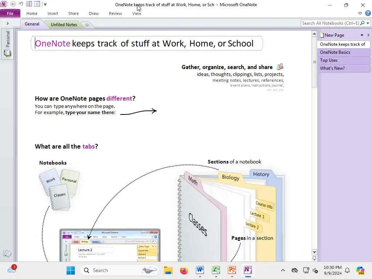This screenshot has height=279, width=372.
Task: Open the Unfiled Notes icon at navigation bar bottom
Action: 7,254
